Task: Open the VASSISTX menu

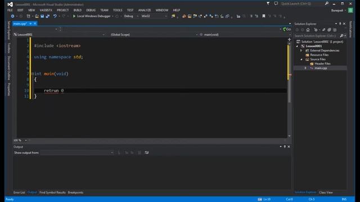Action: 46,10
